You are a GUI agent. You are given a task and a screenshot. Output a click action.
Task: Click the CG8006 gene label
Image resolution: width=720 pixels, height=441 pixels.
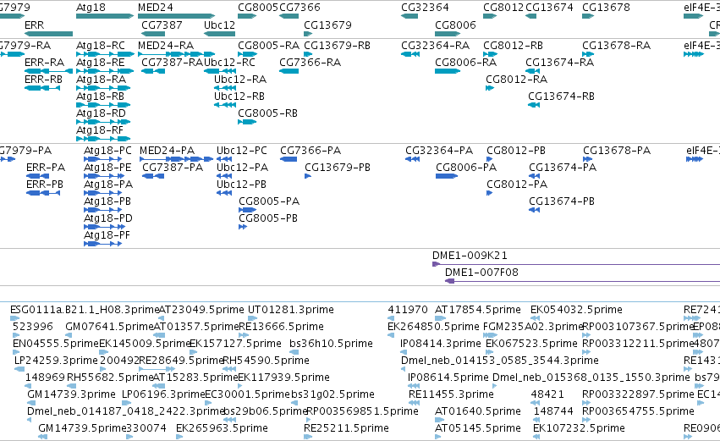pyautogui.click(x=455, y=25)
